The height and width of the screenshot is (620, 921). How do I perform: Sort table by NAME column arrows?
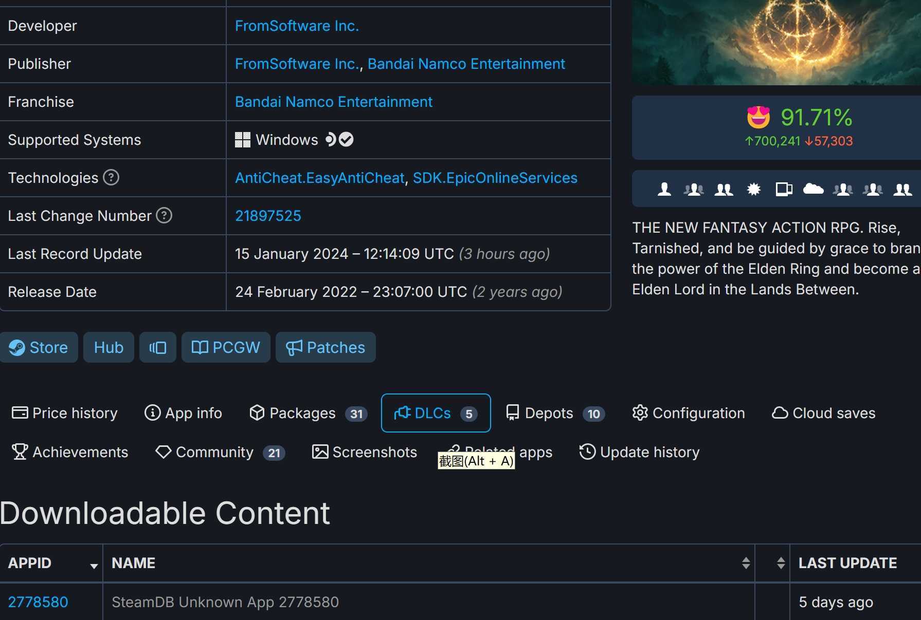746,563
